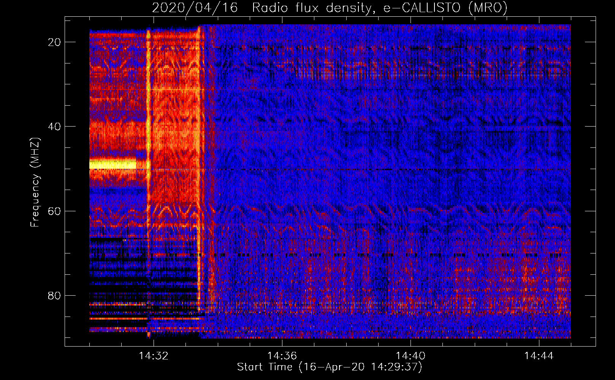Click the 14:32 time tick label
615x380 pixels.
[154, 356]
